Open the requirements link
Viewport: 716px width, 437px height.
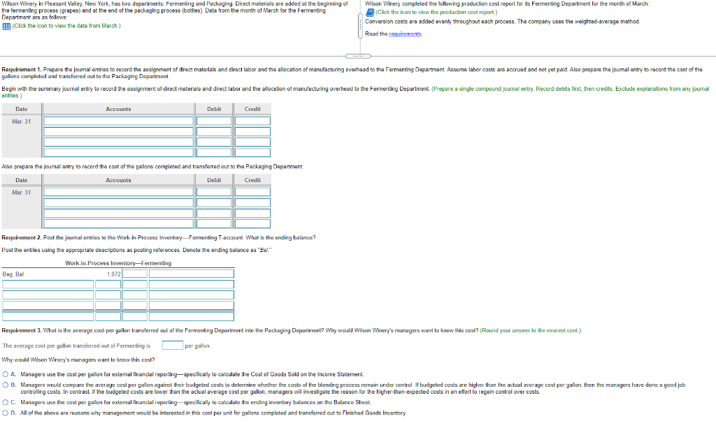coord(405,34)
